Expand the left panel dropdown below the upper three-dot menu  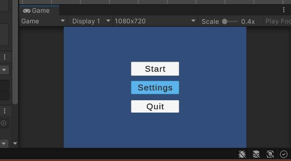[4, 70]
